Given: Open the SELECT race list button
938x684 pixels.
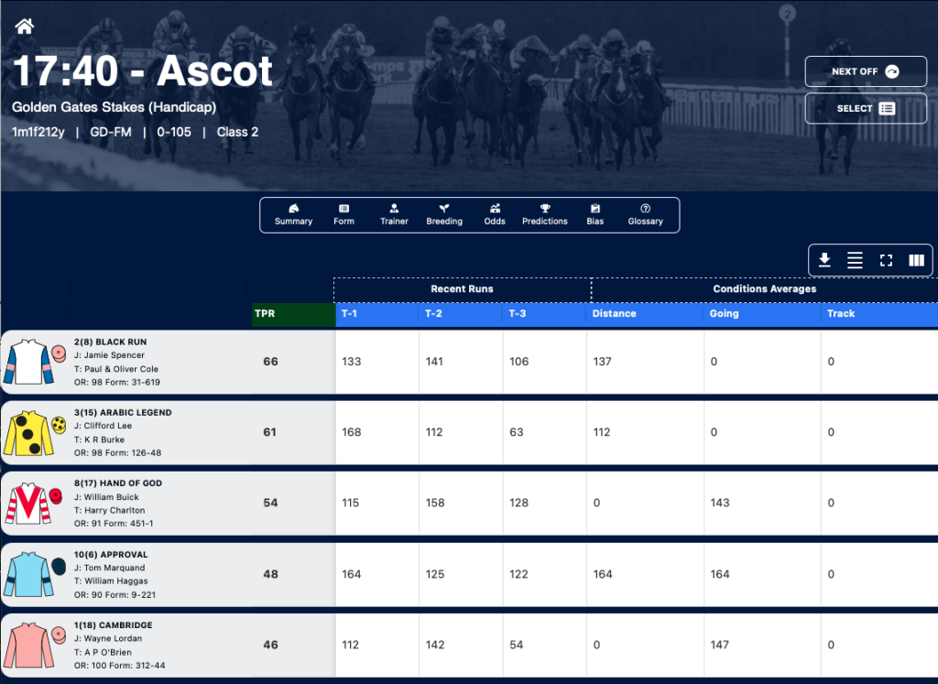Looking at the screenshot, I should coord(866,108).
